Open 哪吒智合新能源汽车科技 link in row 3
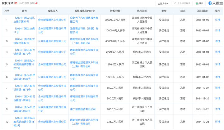Image resolution: width=224 pixels, height=130 pixels. pyautogui.click(x=84, y=41)
